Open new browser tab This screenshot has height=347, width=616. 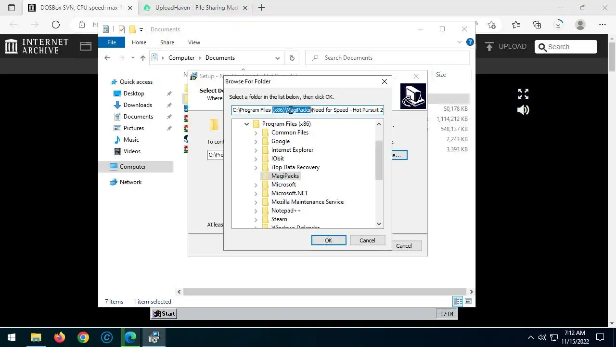(x=262, y=8)
